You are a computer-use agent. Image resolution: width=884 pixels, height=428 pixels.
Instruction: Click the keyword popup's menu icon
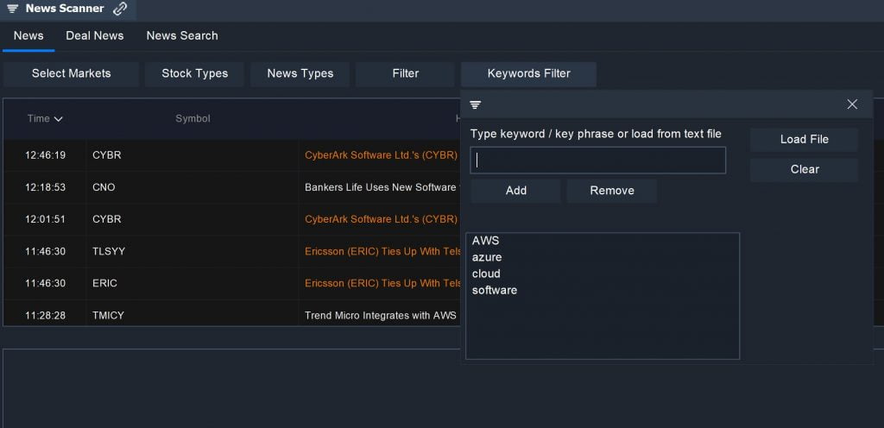point(476,104)
